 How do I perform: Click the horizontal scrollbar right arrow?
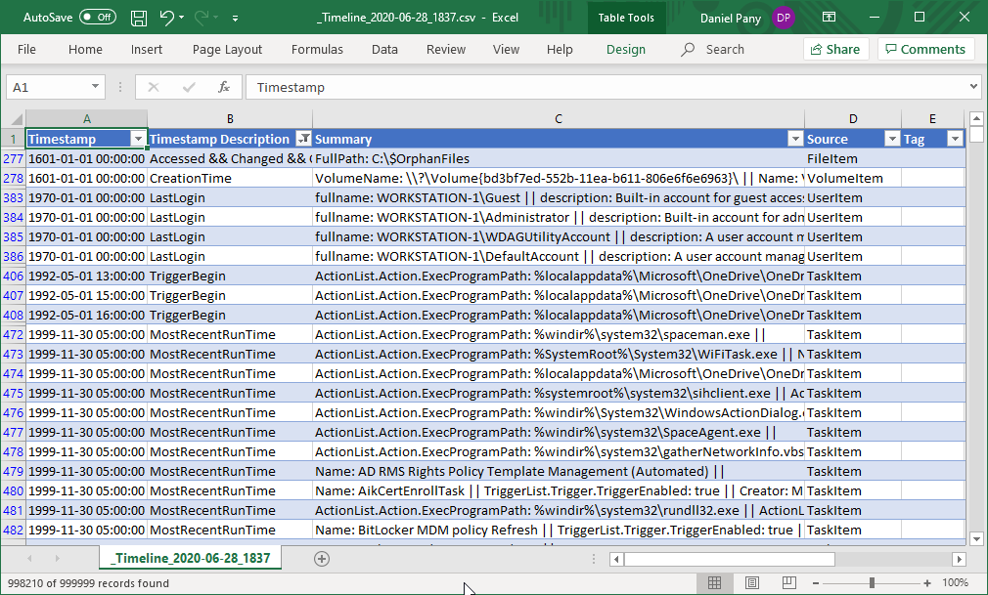tap(959, 559)
